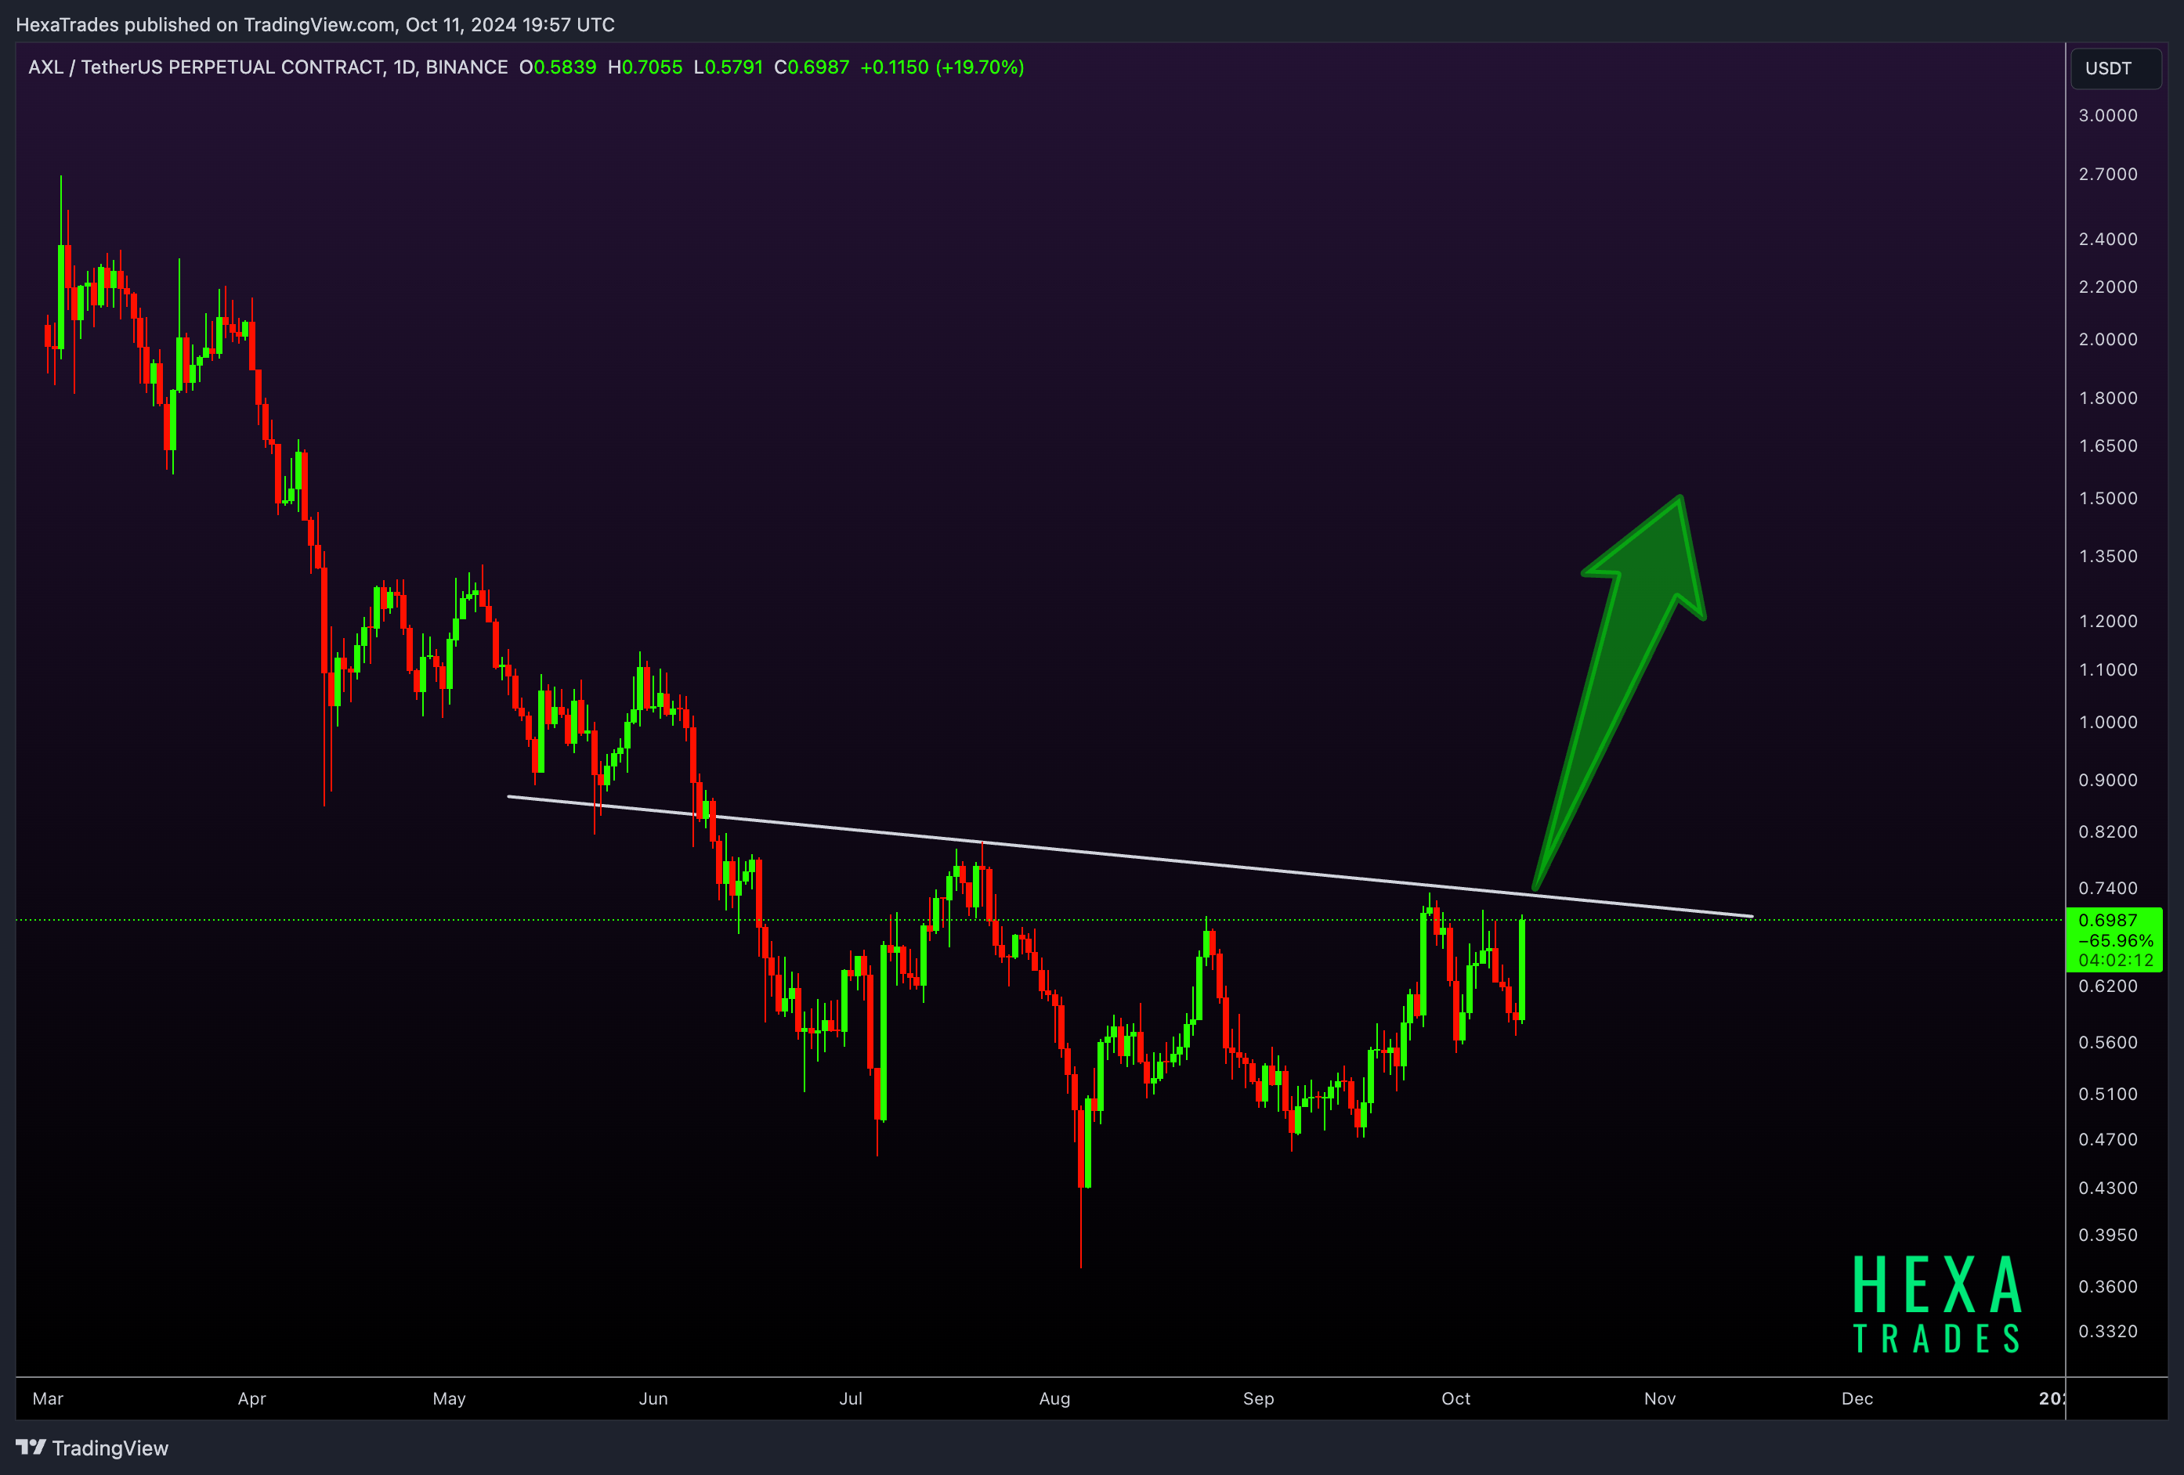Image resolution: width=2184 pixels, height=1475 pixels.
Task: Click the 0.9000 price axis label
Action: coord(2107,780)
